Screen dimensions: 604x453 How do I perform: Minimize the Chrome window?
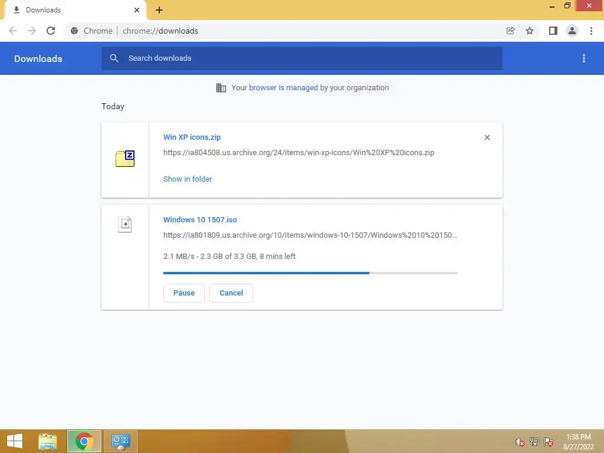point(552,6)
